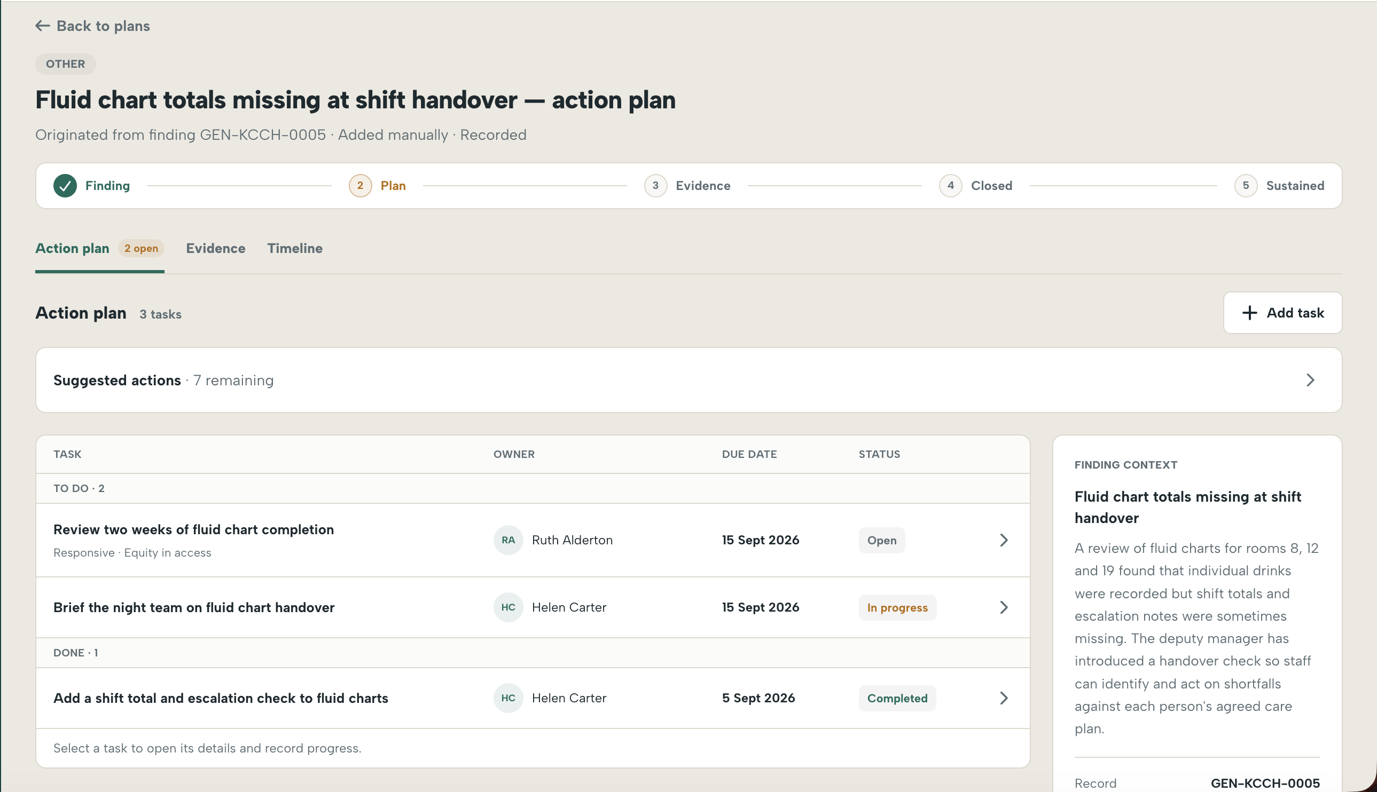
Task: Click task title Brief the night team on fluid chart handover
Action: coord(194,607)
